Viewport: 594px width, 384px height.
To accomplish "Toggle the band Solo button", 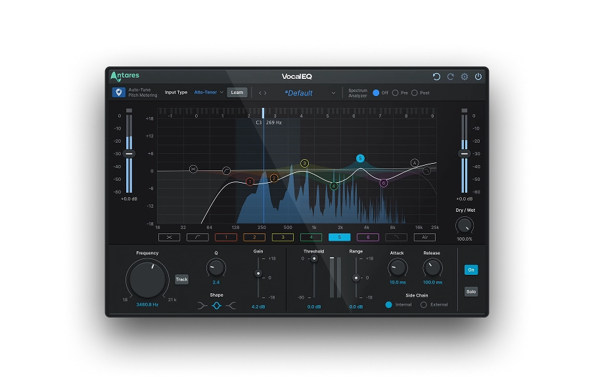I will (471, 291).
